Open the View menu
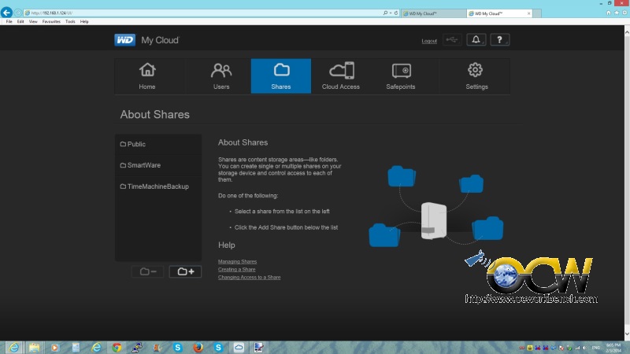The image size is (630, 354). (33, 22)
